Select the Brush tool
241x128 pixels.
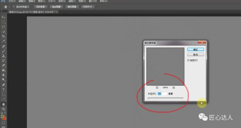(3, 51)
